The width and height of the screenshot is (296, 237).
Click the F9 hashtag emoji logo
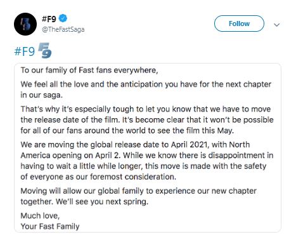[45, 50]
